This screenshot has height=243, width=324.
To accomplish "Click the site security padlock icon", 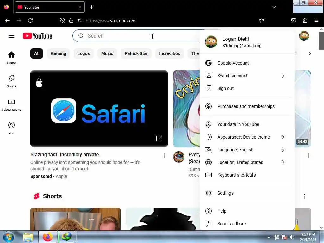I will [x=71, y=20].
